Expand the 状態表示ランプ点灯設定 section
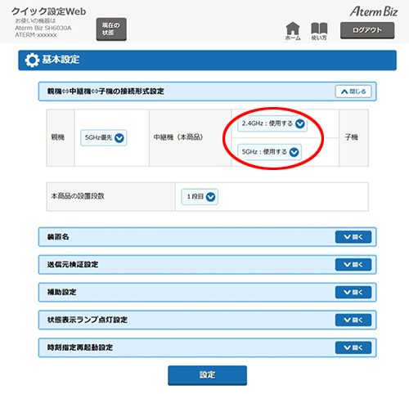This screenshot has width=409, height=394. pyautogui.click(x=353, y=320)
